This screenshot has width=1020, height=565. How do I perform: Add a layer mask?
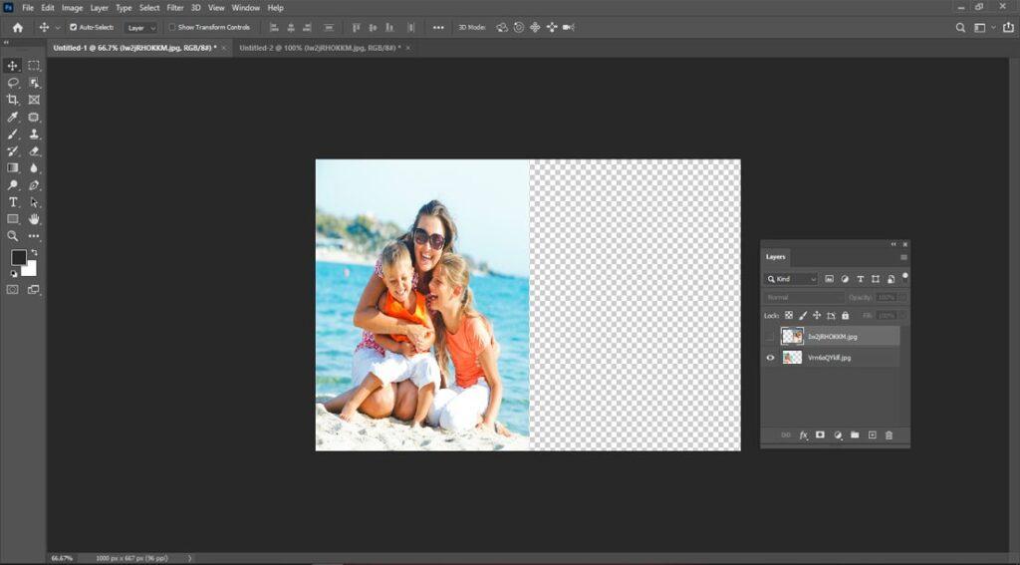(x=821, y=434)
